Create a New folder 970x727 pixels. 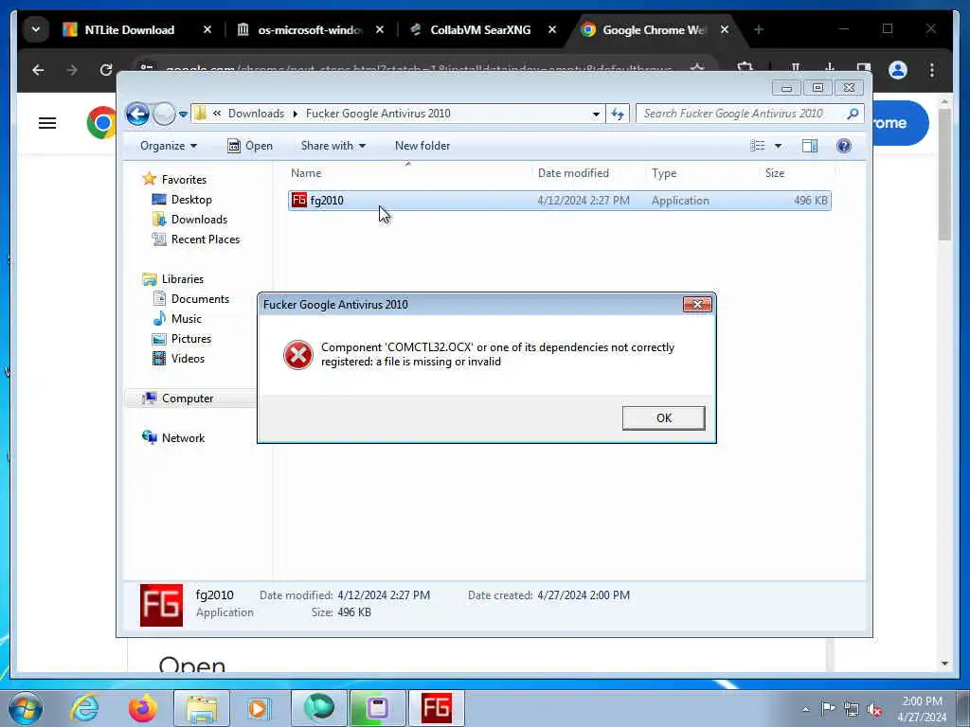(422, 146)
